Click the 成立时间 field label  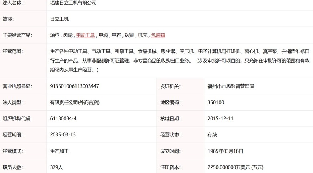(170, 151)
